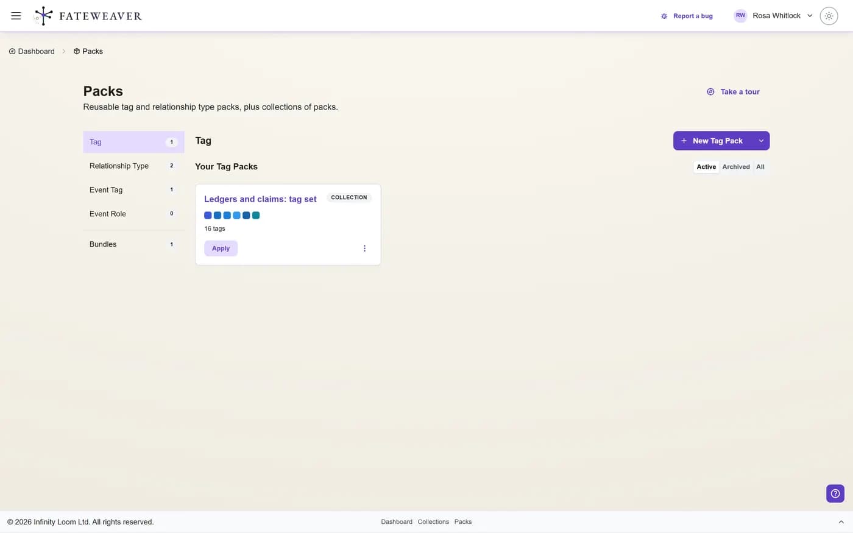853x533 pixels.
Task: Click the first blue tag color swatch
Action: (x=208, y=215)
